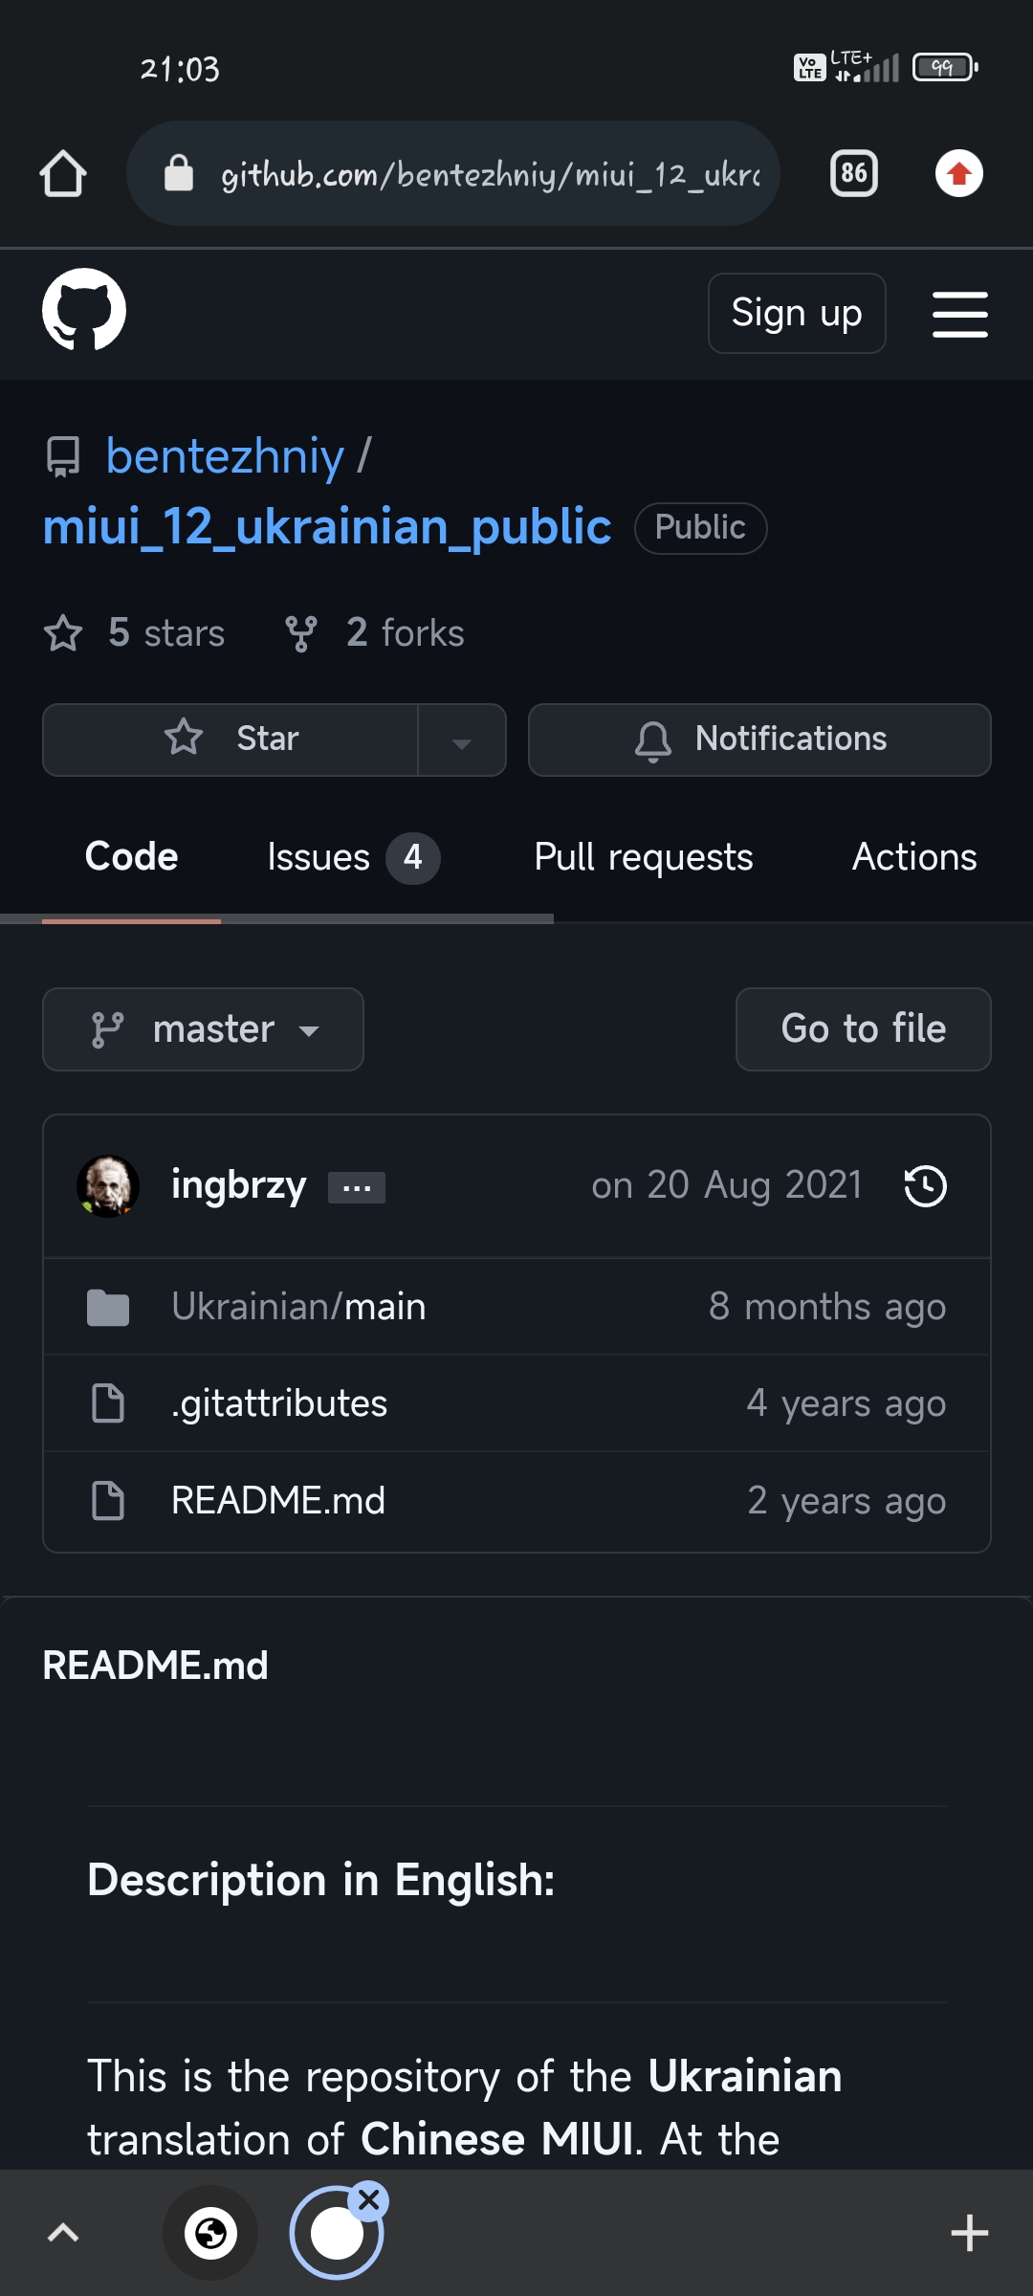Open the hamburger navigation menu
Screen dimensions: 1033x2296
point(959,314)
